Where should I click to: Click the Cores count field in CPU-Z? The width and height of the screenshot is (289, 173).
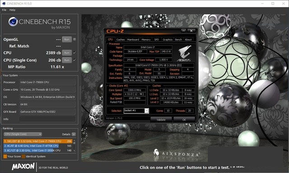(x=168, y=111)
